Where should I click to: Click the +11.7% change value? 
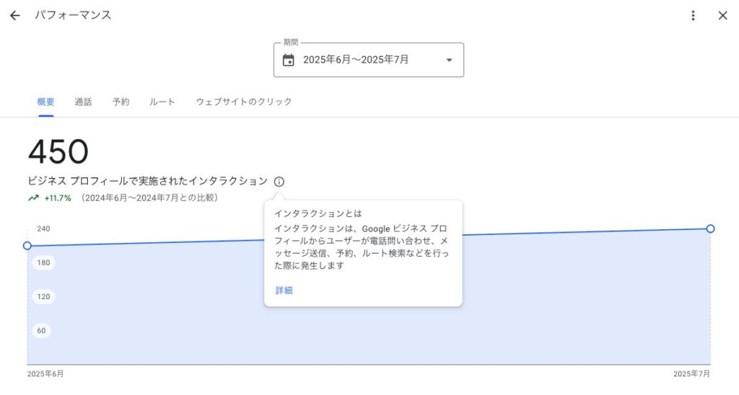[58, 198]
